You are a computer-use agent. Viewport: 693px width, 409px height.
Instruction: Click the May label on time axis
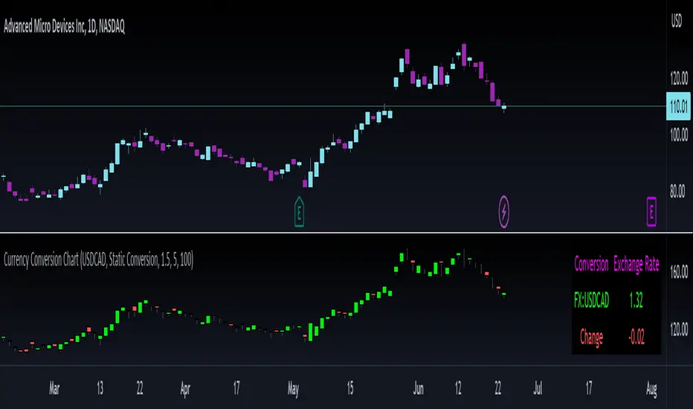point(293,389)
